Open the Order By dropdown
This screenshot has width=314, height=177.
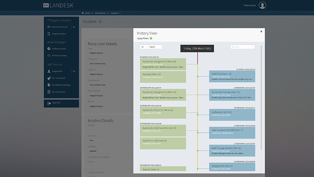point(242,47)
